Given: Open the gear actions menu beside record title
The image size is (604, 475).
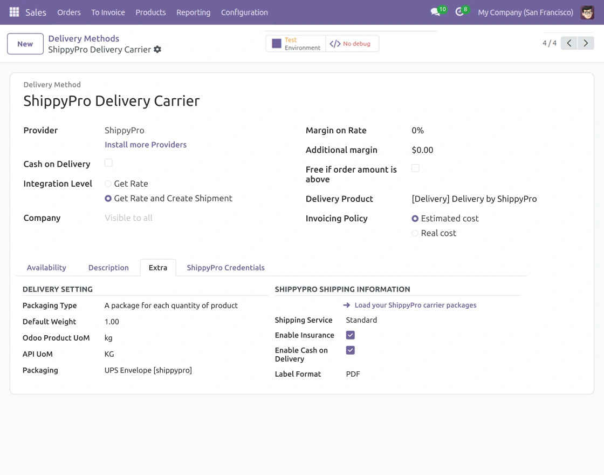Looking at the screenshot, I should (x=157, y=49).
